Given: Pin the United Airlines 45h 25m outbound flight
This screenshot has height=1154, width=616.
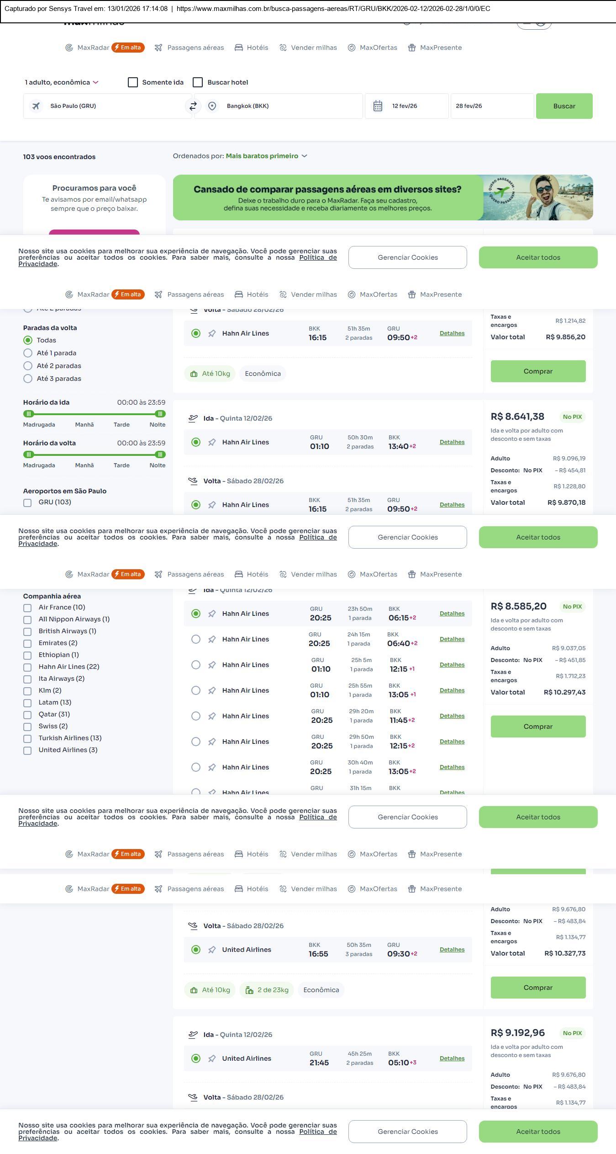Looking at the screenshot, I should (x=212, y=1058).
